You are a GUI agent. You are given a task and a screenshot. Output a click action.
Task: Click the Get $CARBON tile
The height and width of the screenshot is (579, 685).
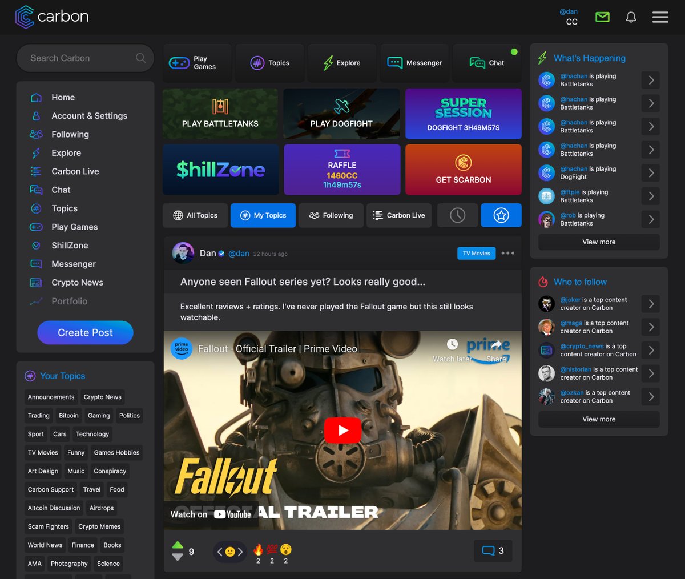[x=464, y=170]
